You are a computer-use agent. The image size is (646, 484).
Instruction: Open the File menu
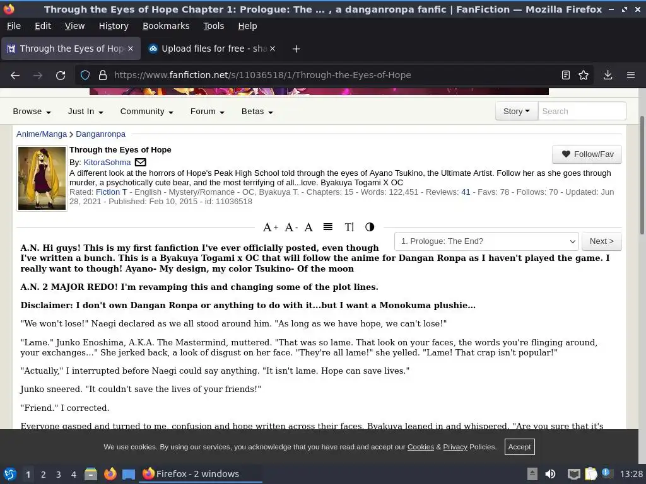tap(14, 26)
